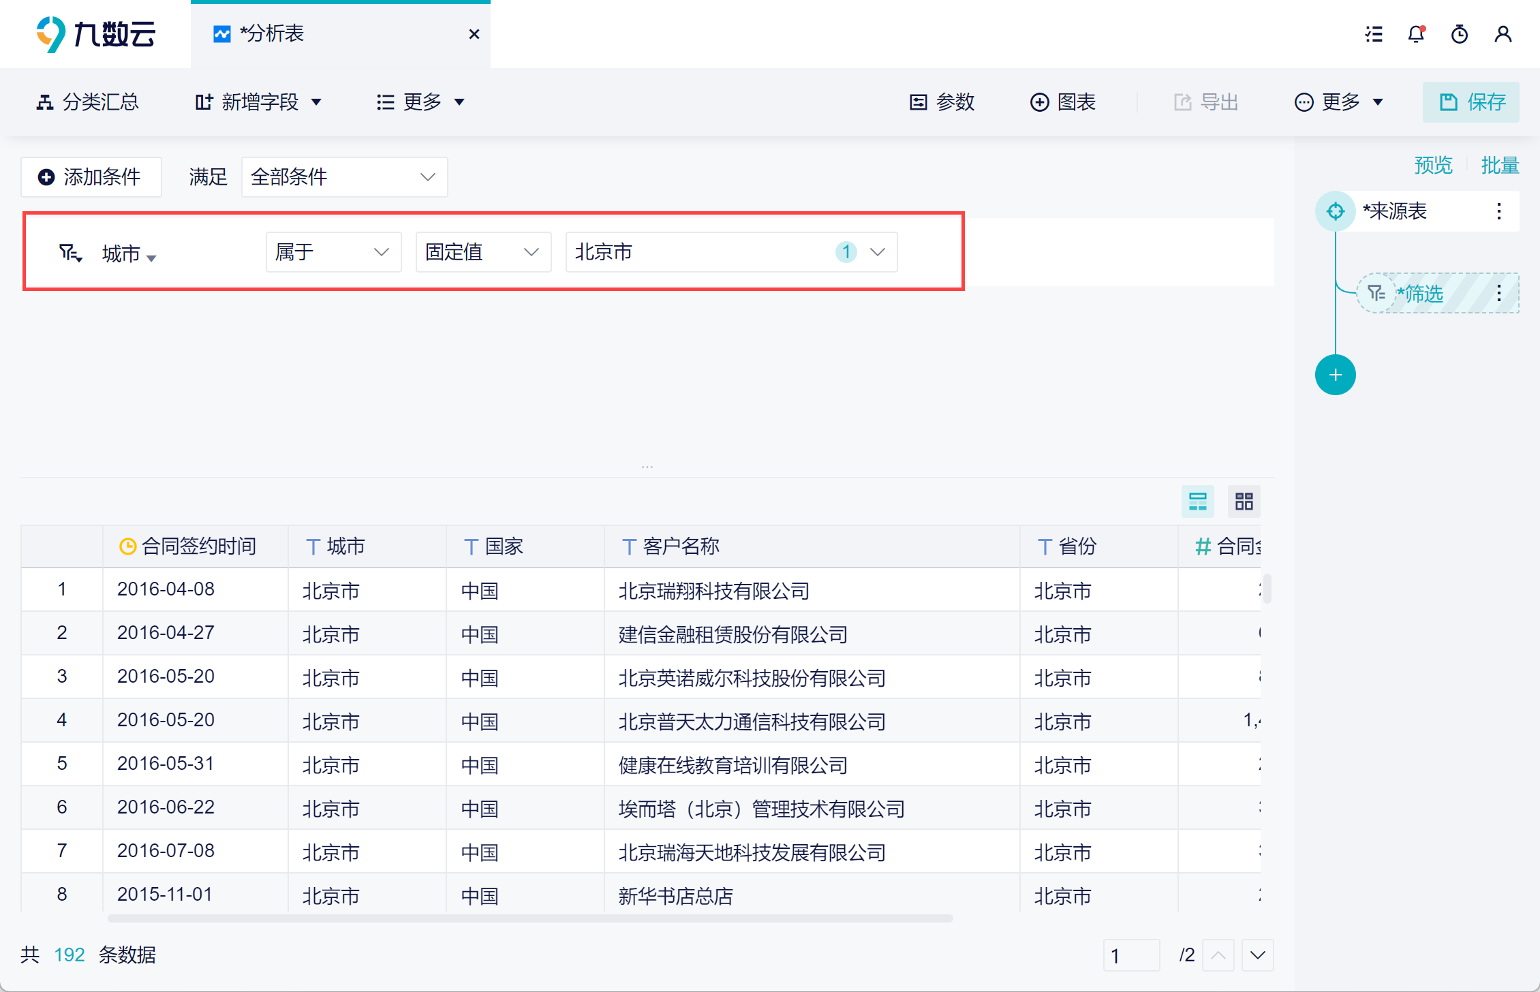
Task: Click the timer clock icon in header
Action: click(x=1459, y=34)
